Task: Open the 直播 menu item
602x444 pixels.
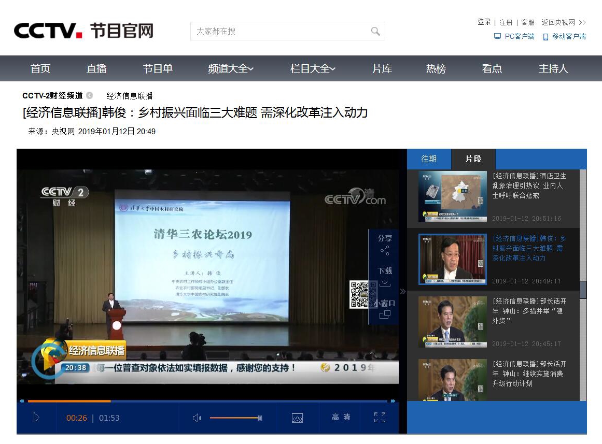Action: (96, 69)
